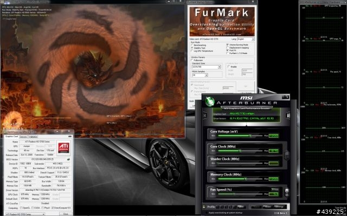Select Stability Test run mode in FurMark
This screenshot has width=347, height=216.
tap(192, 48)
